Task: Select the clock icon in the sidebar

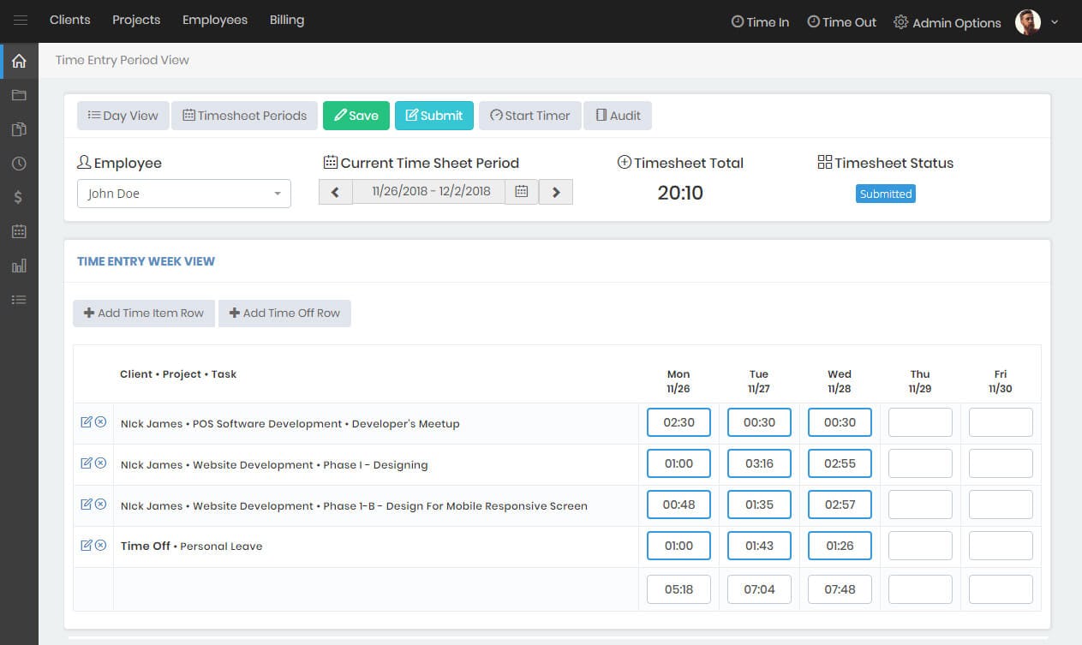Action: 18,163
